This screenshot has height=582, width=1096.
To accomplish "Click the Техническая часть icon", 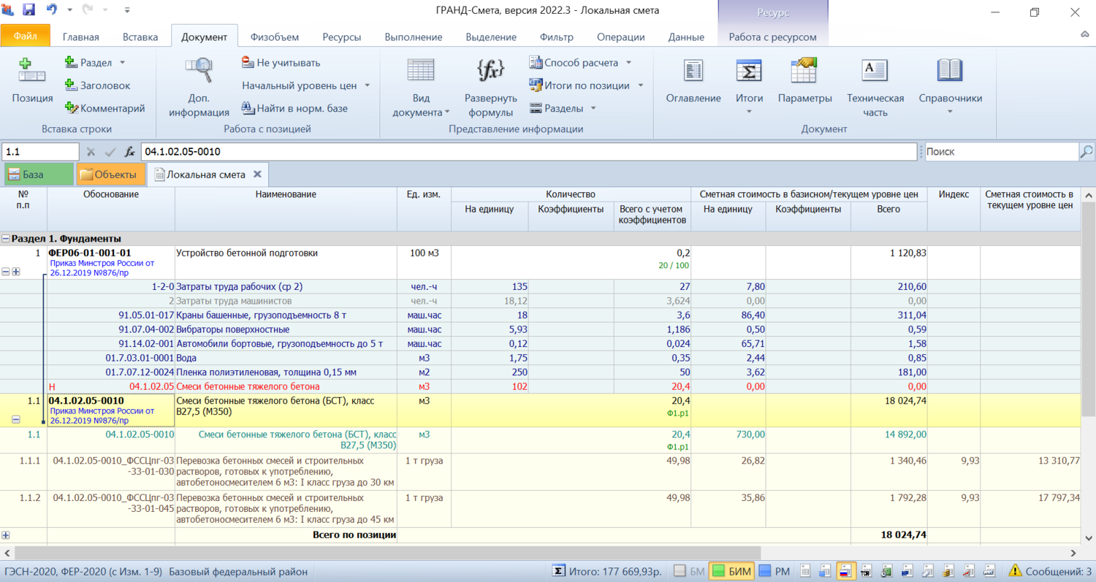I will tap(875, 72).
